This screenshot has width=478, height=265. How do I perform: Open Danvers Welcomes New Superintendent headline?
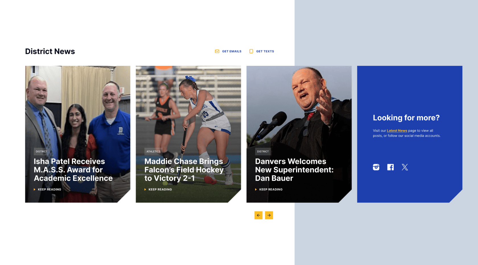coord(294,170)
